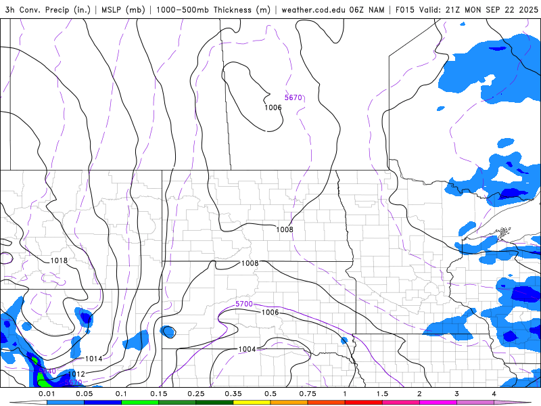The height and width of the screenshot is (406, 541).
Task: Click the 0.01 legend value
Action: 47,394
